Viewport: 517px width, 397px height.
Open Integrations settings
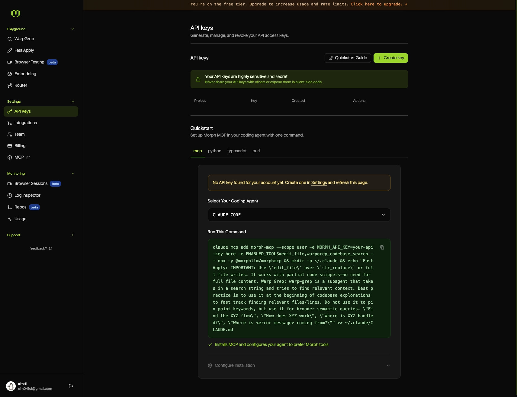coord(41,123)
